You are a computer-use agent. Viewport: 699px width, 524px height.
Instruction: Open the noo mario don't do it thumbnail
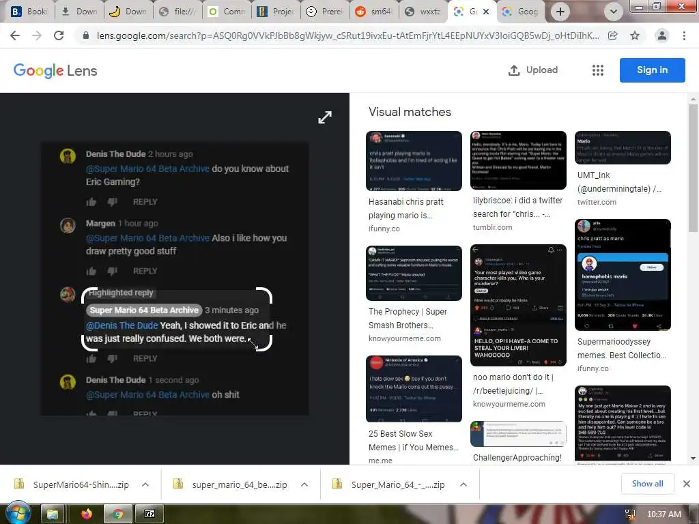pyautogui.click(x=518, y=305)
